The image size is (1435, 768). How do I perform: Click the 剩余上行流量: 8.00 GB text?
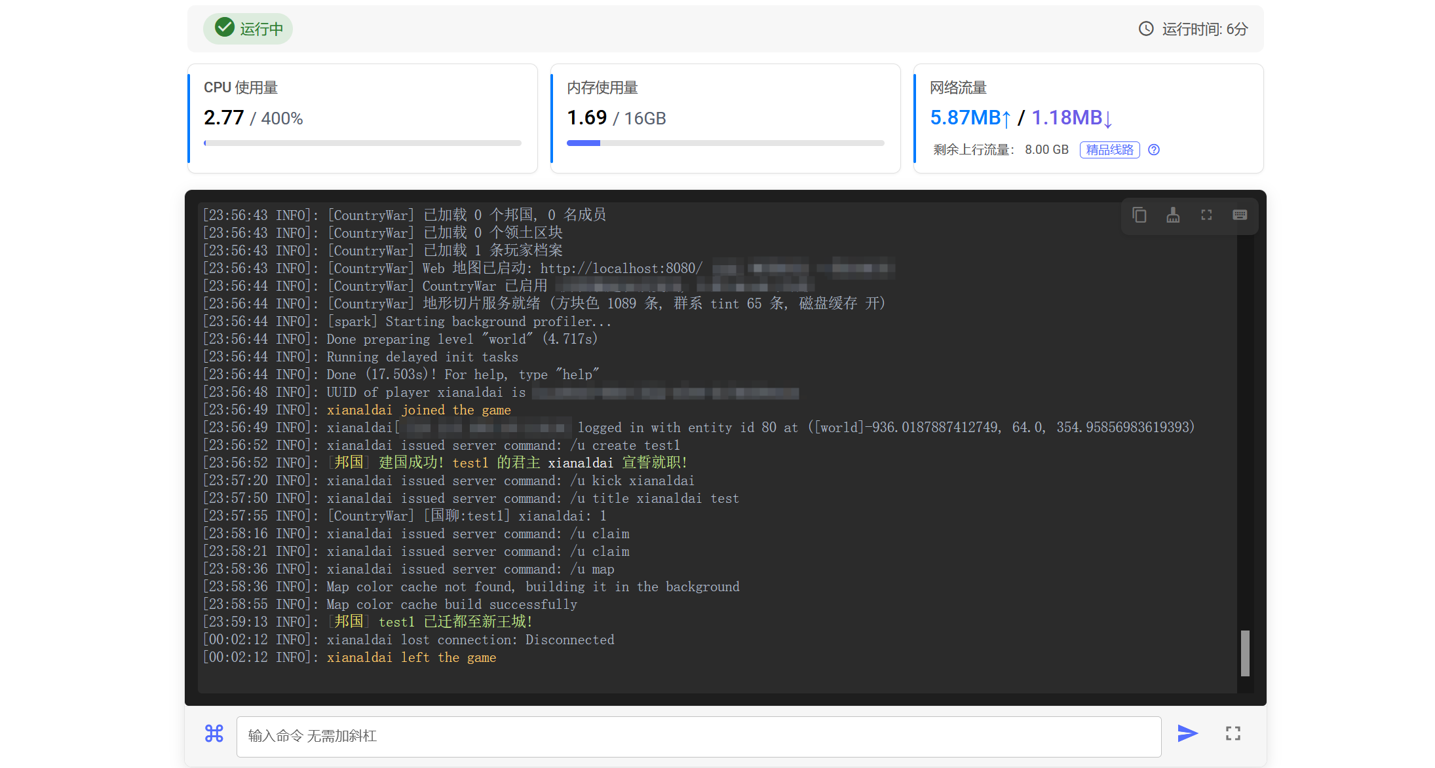1001,150
